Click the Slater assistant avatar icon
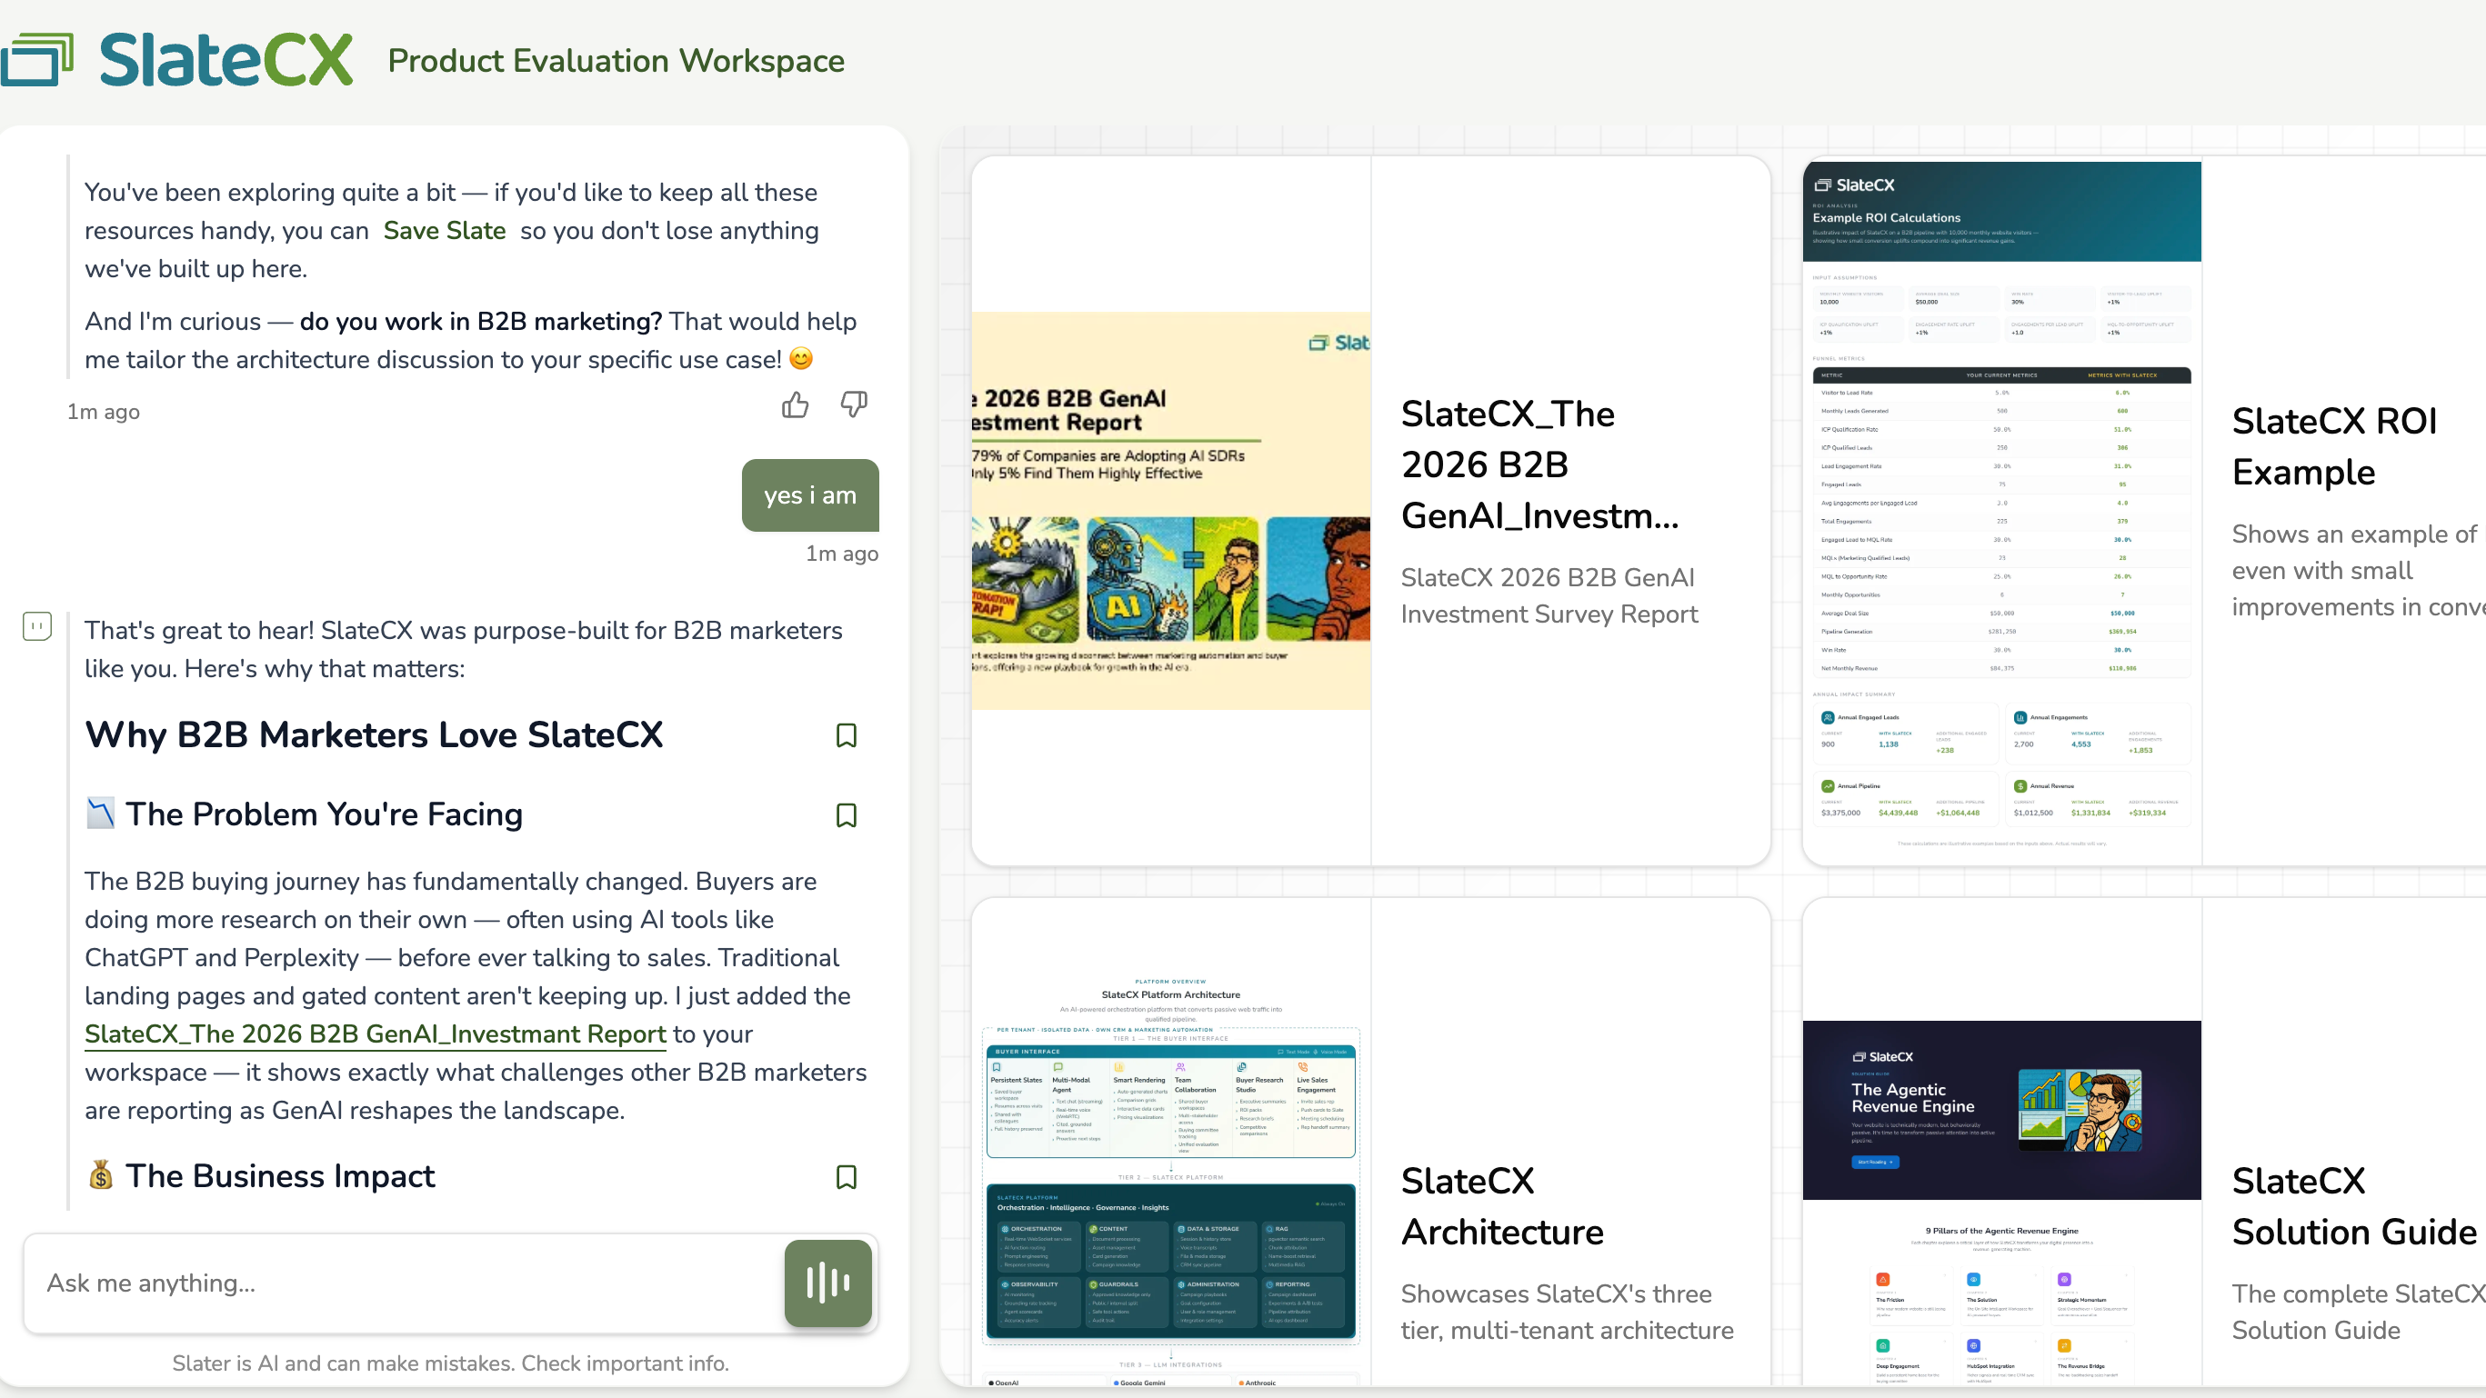This screenshot has width=2486, height=1398. pyautogui.click(x=37, y=626)
